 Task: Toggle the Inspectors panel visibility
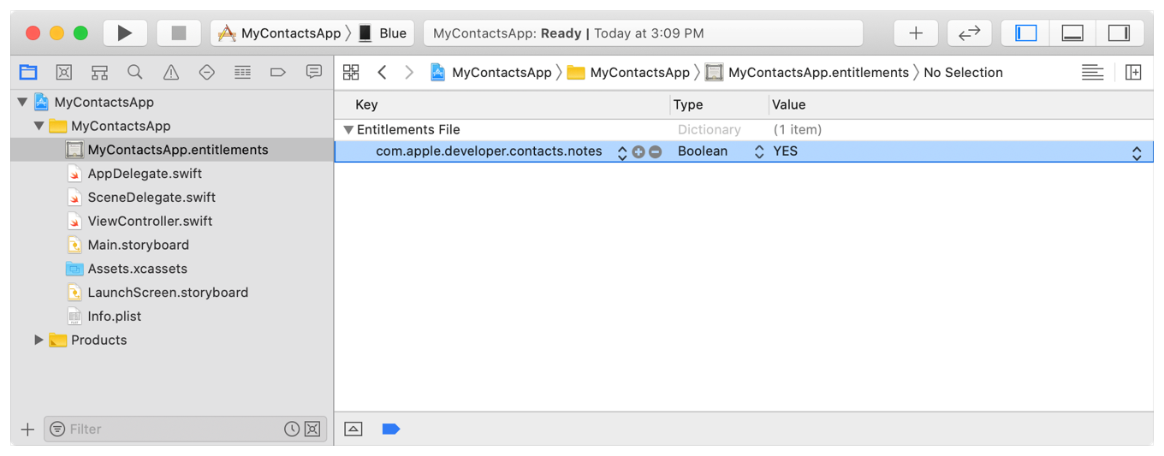tap(1119, 33)
